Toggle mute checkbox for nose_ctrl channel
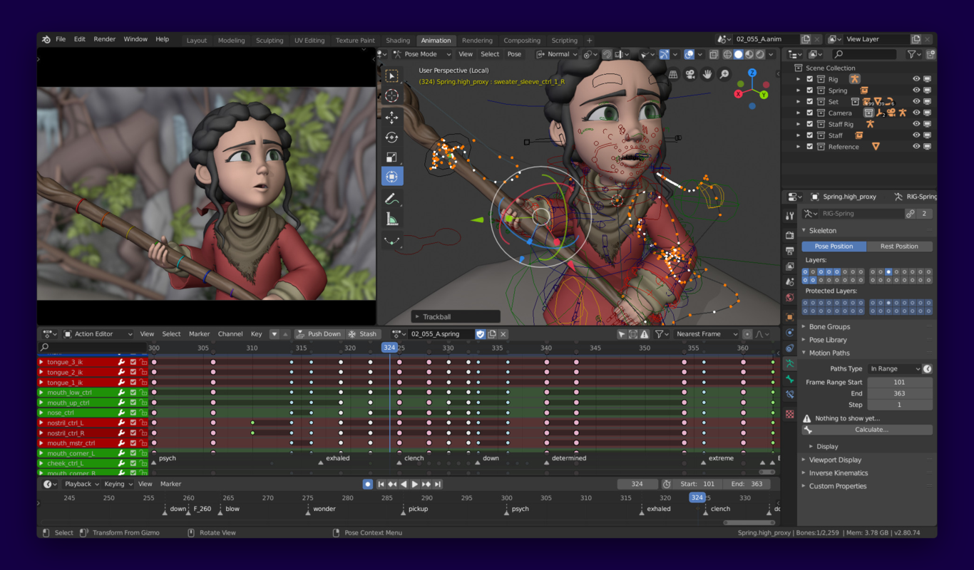The height and width of the screenshot is (570, 974). pyautogui.click(x=133, y=413)
